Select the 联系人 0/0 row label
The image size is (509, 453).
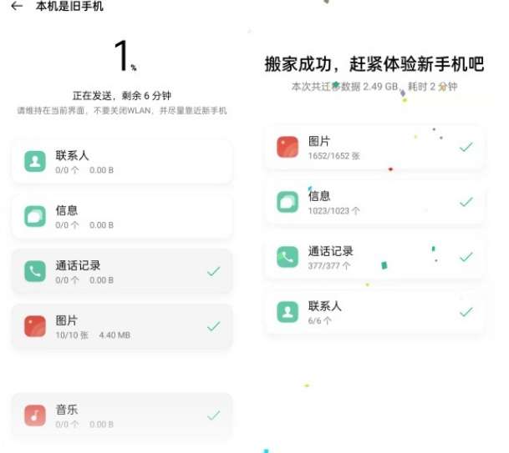point(72,155)
